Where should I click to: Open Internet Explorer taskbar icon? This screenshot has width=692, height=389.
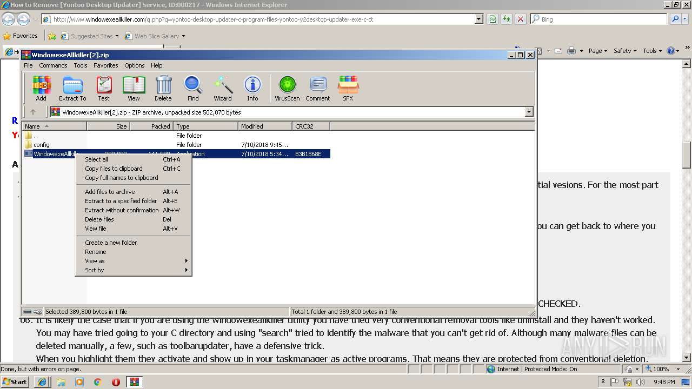tap(42, 382)
